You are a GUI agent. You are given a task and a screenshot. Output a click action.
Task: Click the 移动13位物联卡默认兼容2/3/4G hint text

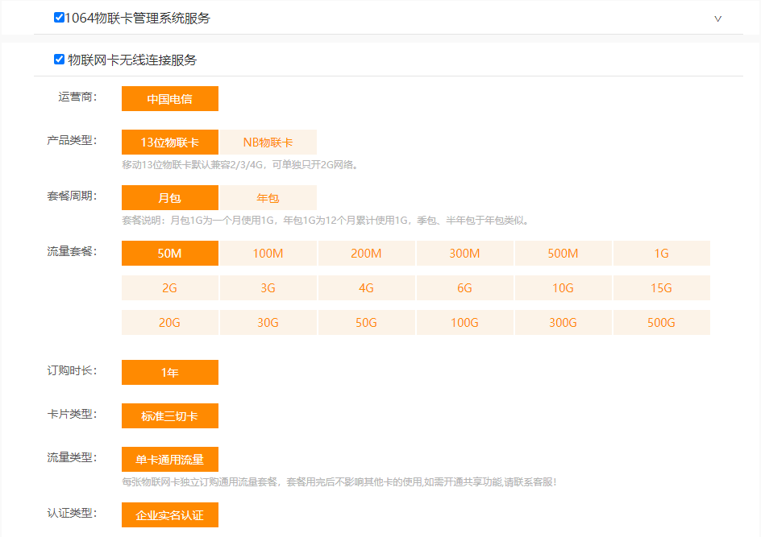241,165
